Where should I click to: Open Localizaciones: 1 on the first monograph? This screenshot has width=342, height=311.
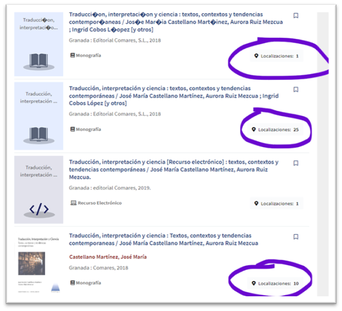pyautogui.click(x=276, y=56)
